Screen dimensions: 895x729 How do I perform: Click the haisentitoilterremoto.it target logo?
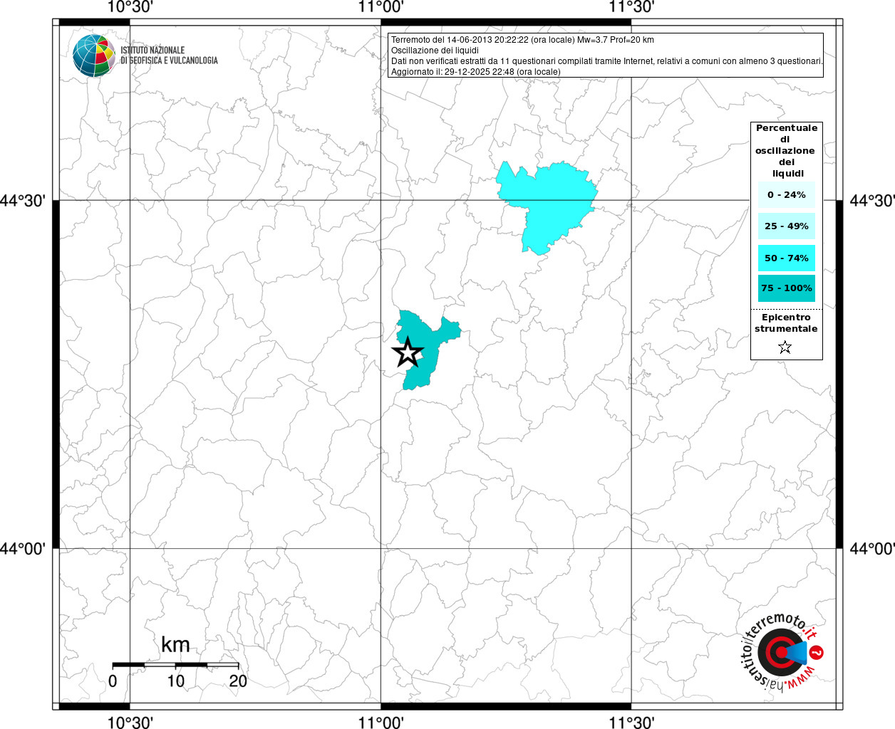tap(781, 652)
